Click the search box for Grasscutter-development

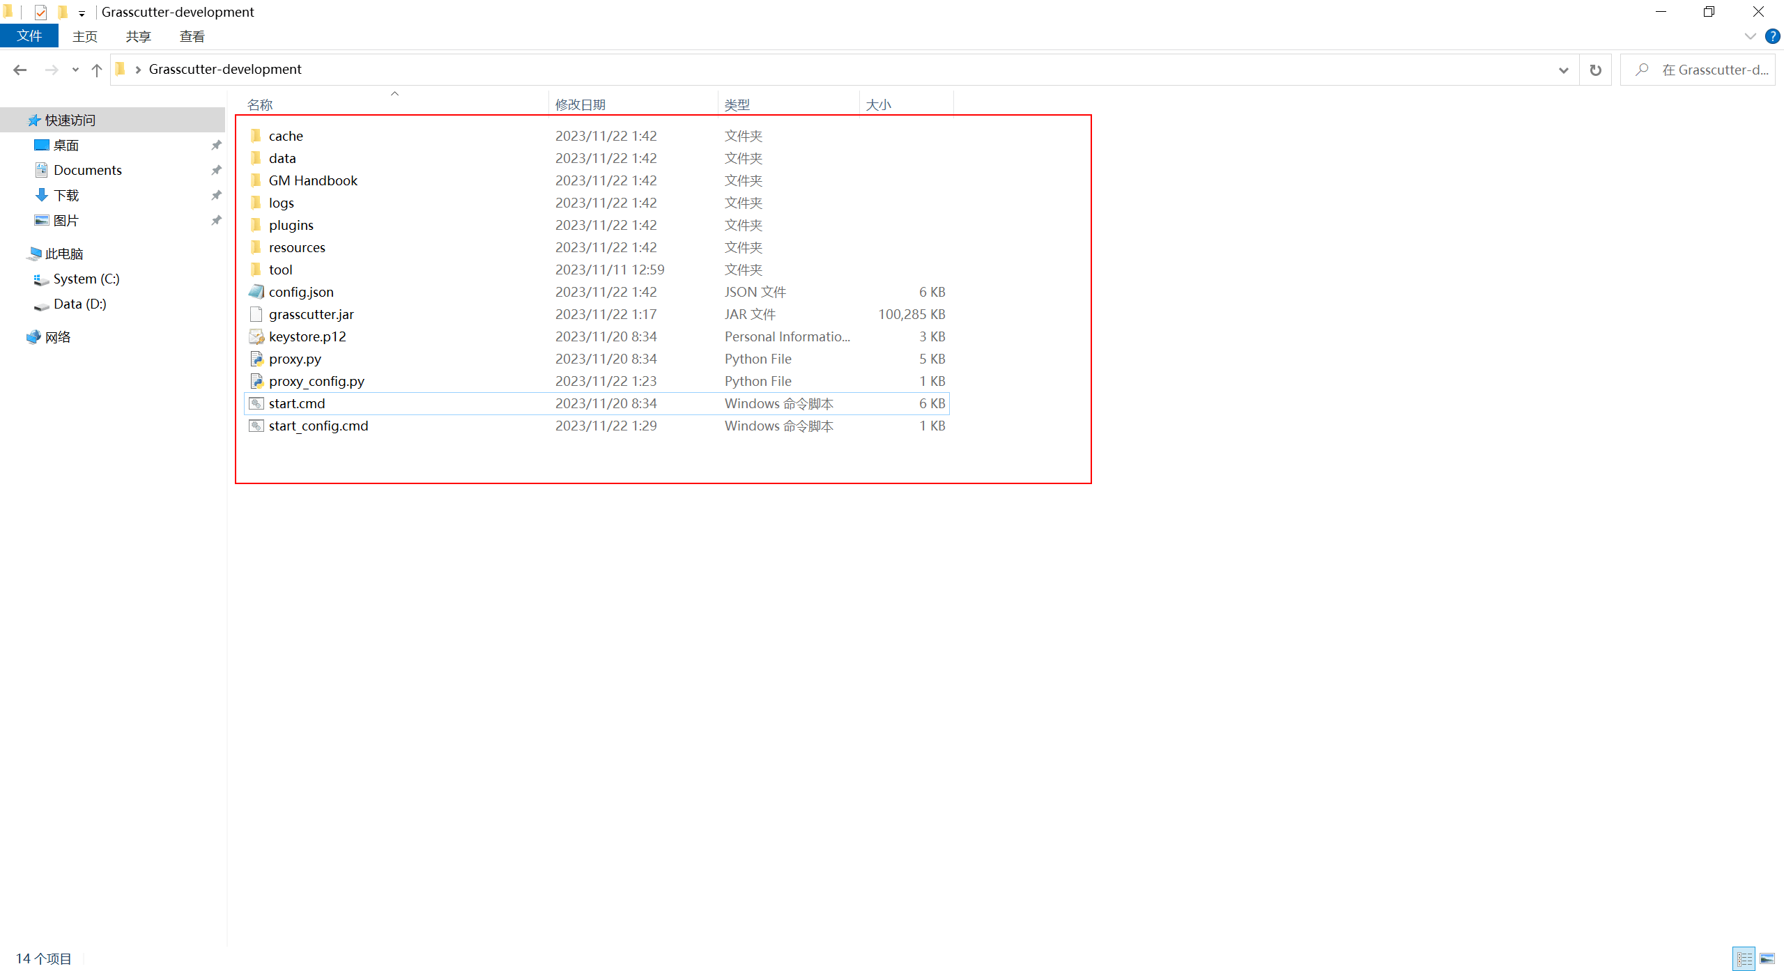pyautogui.click(x=1698, y=70)
